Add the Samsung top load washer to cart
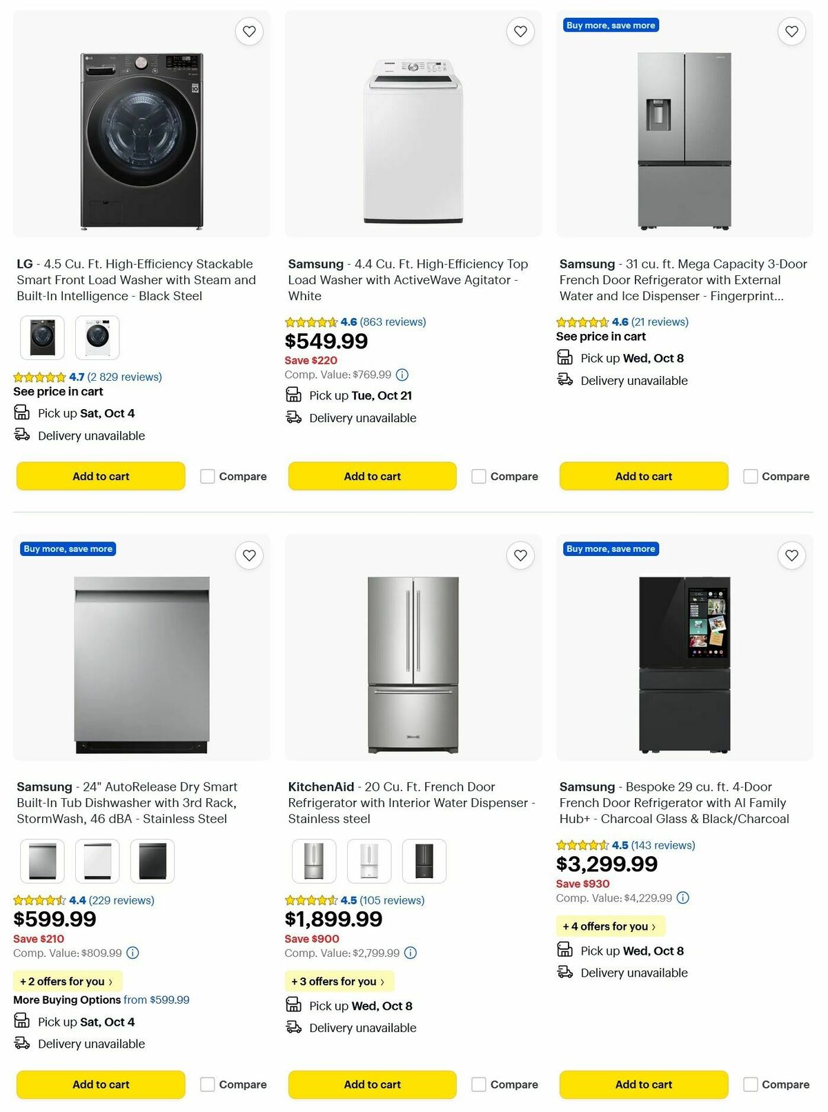The width and height of the screenshot is (828, 1112). tap(372, 476)
